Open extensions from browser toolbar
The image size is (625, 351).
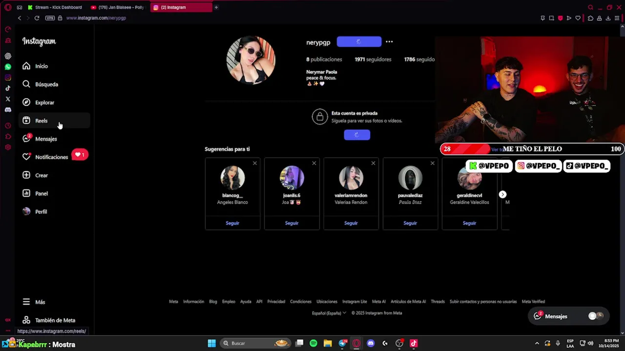pos(590,18)
